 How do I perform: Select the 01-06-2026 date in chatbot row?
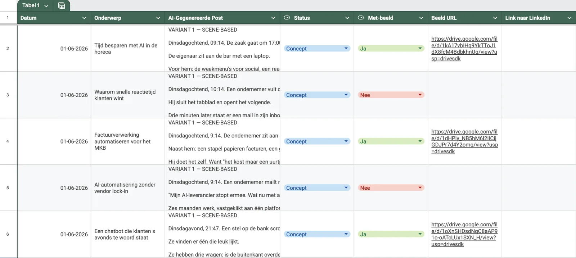(x=54, y=234)
